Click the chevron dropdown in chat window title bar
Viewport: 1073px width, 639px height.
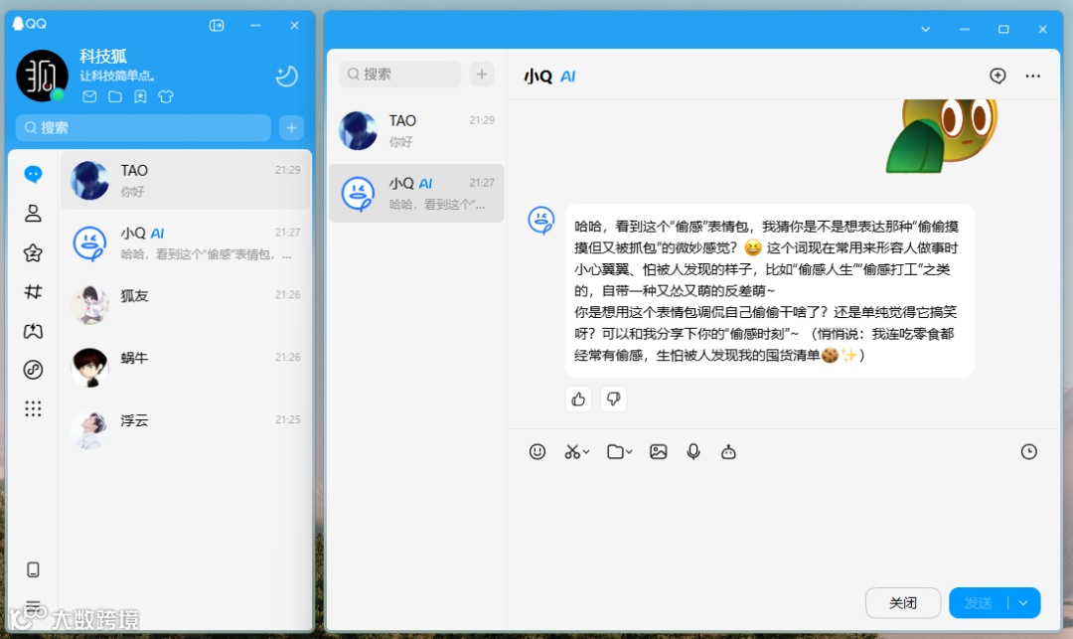(925, 30)
